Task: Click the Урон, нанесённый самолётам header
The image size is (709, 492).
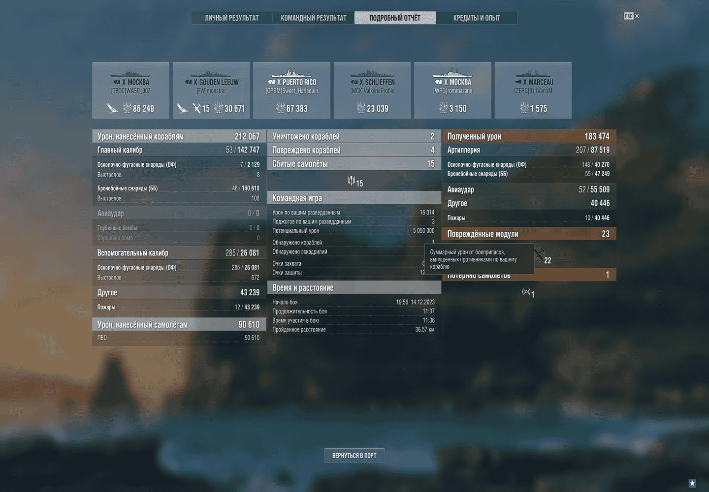Action: click(179, 324)
